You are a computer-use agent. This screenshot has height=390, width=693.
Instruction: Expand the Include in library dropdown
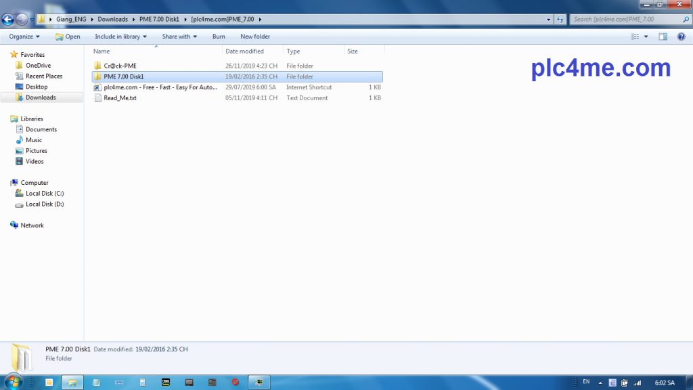pos(120,37)
